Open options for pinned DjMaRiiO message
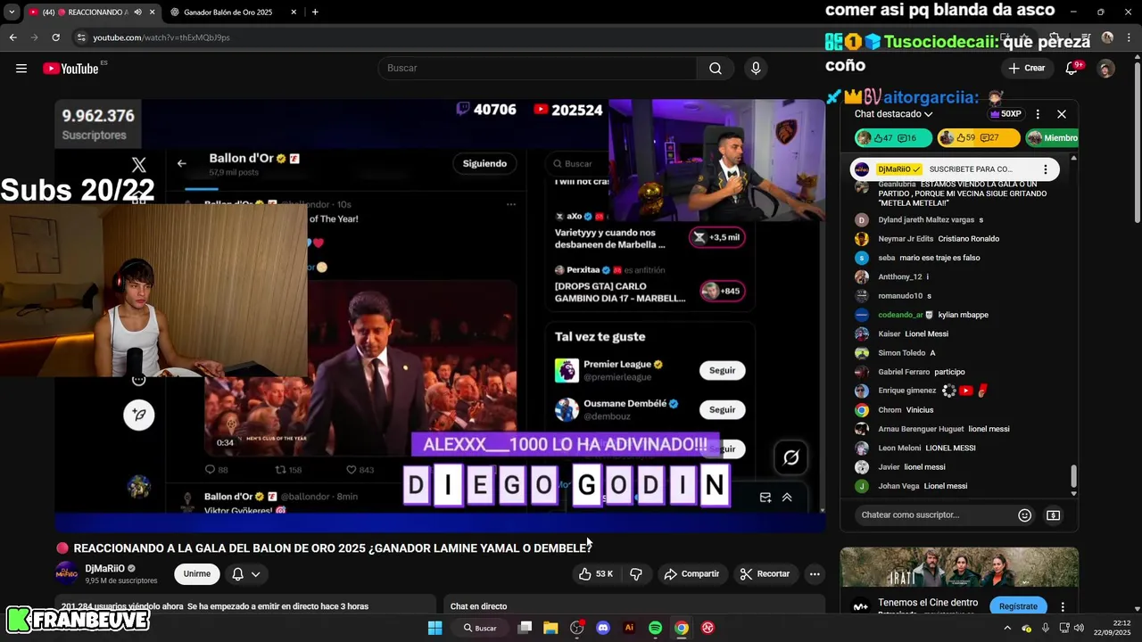 1046,169
